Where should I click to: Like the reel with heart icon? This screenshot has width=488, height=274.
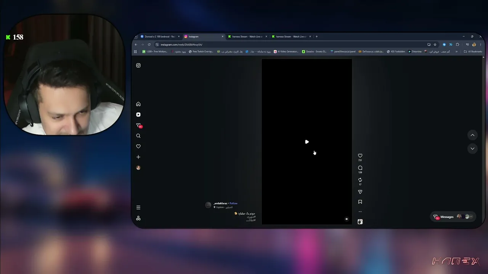pyautogui.click(x=360, y=156)
